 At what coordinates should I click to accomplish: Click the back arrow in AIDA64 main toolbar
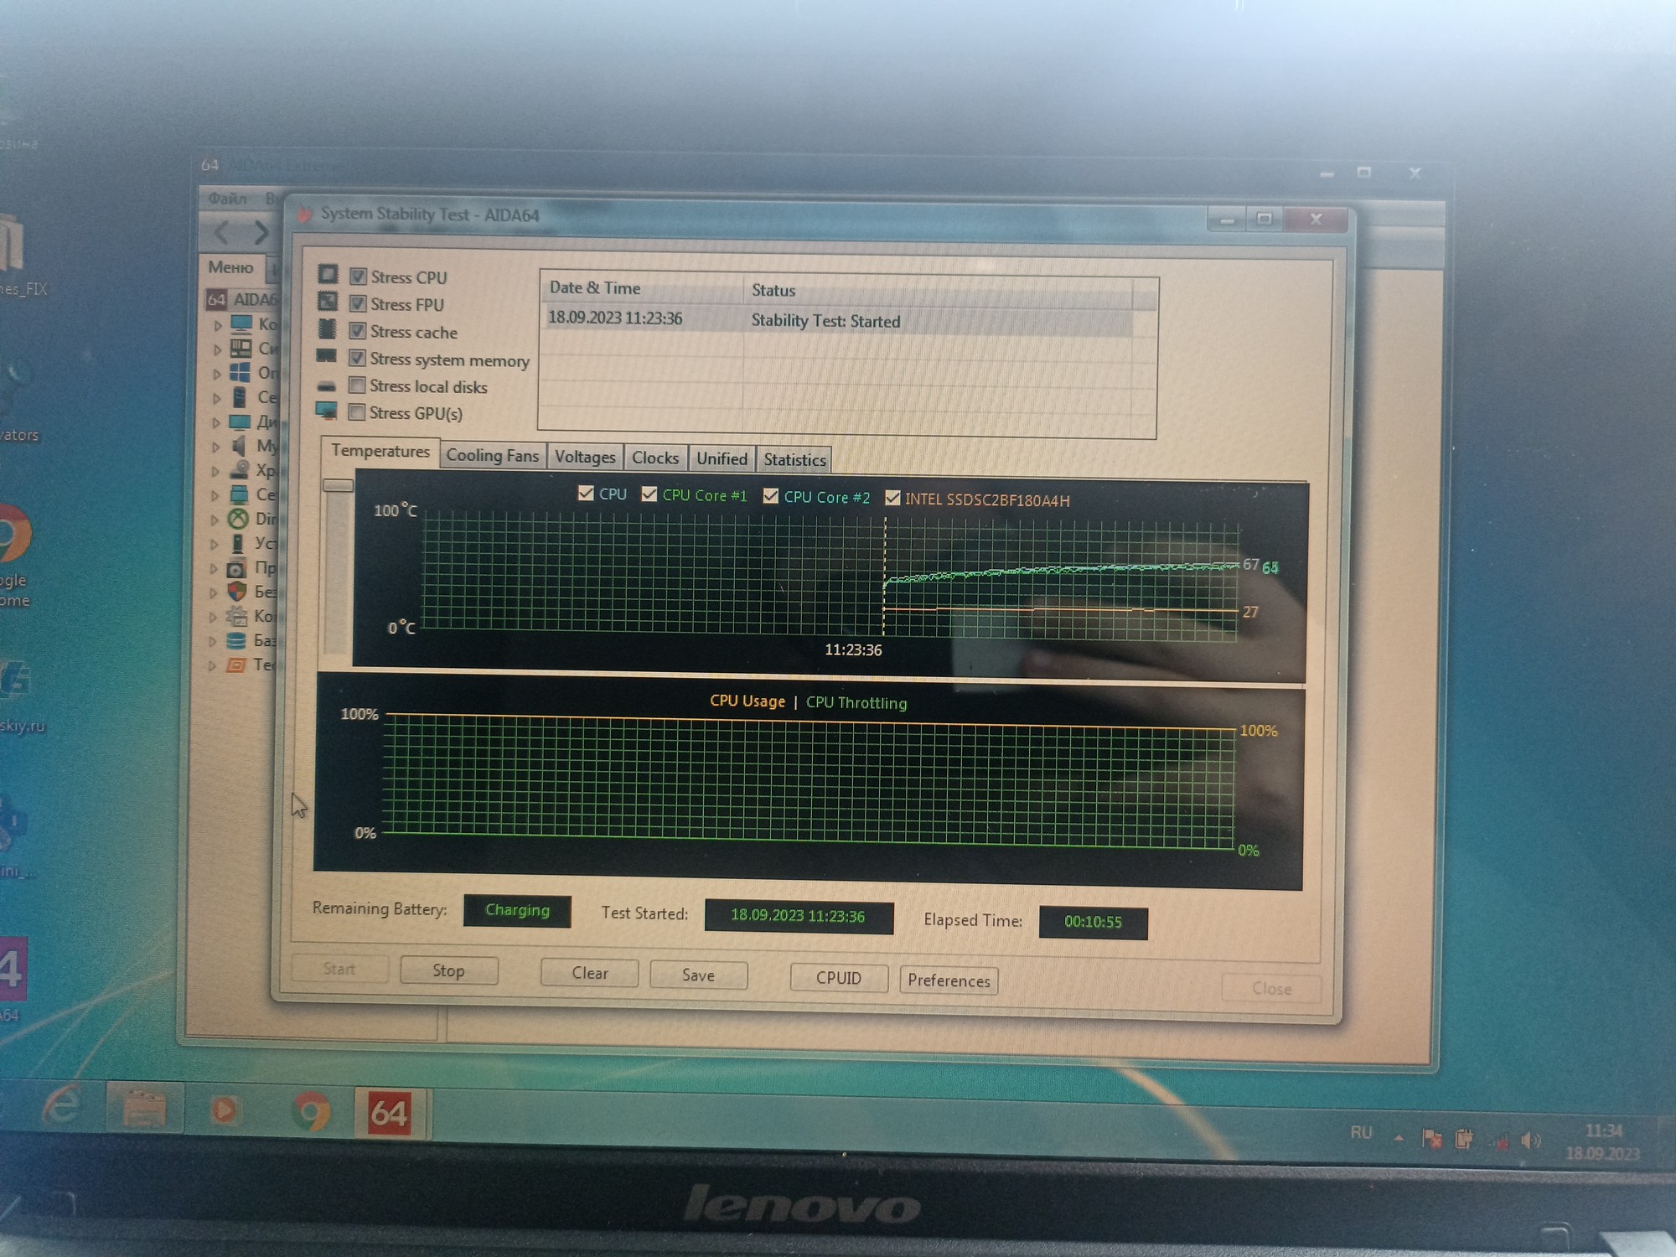point(222,232)
